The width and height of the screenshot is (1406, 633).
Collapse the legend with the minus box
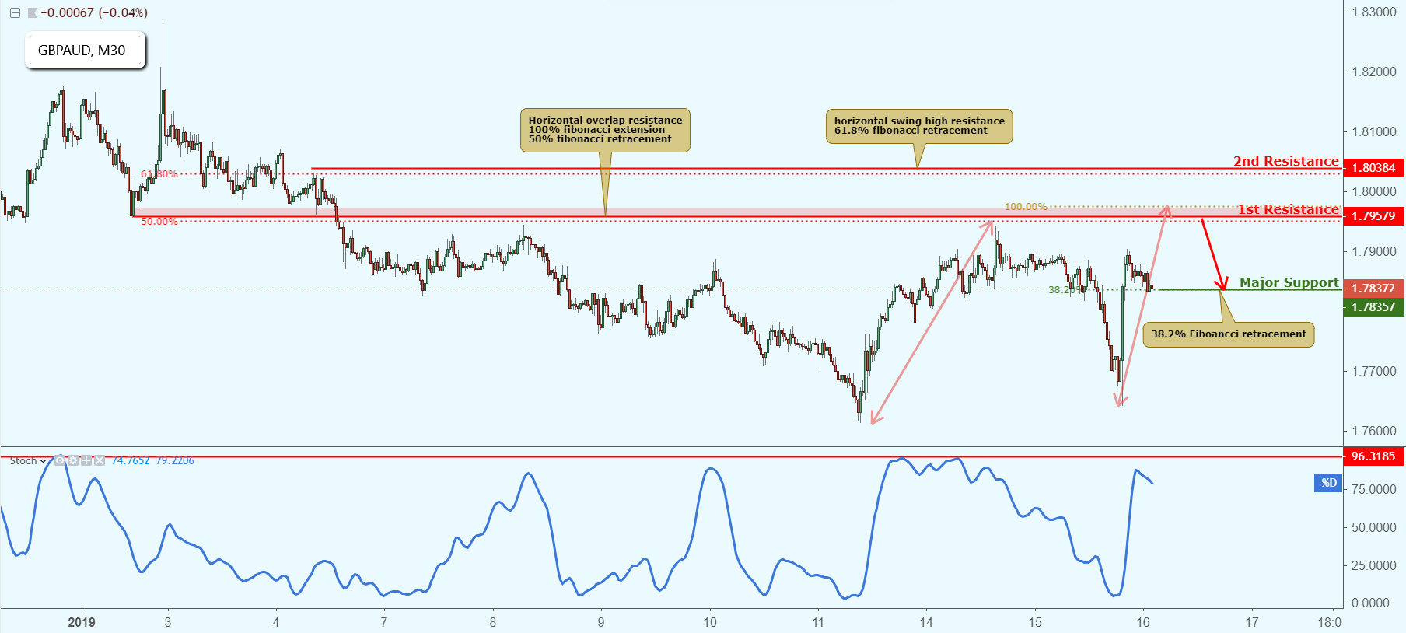[15, 12]
